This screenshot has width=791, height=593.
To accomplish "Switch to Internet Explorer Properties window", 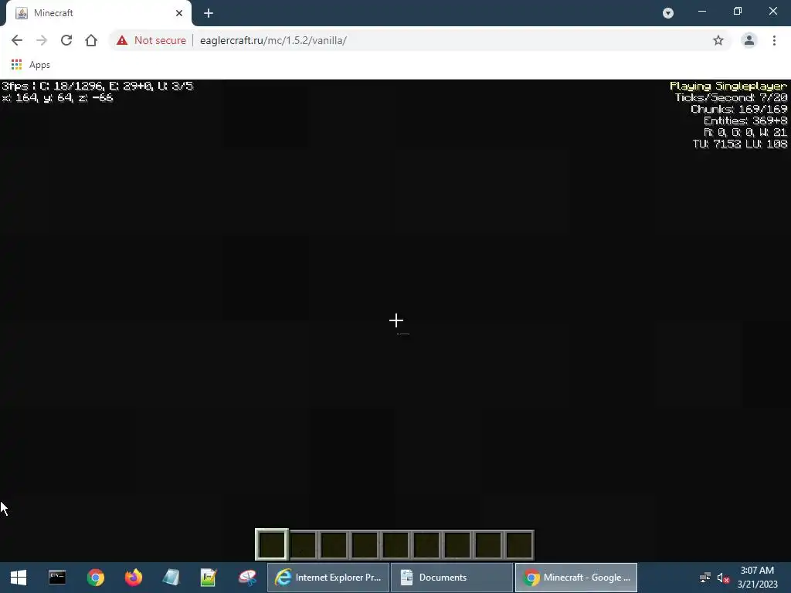I will pyautogui.click(x=328, y=578).
